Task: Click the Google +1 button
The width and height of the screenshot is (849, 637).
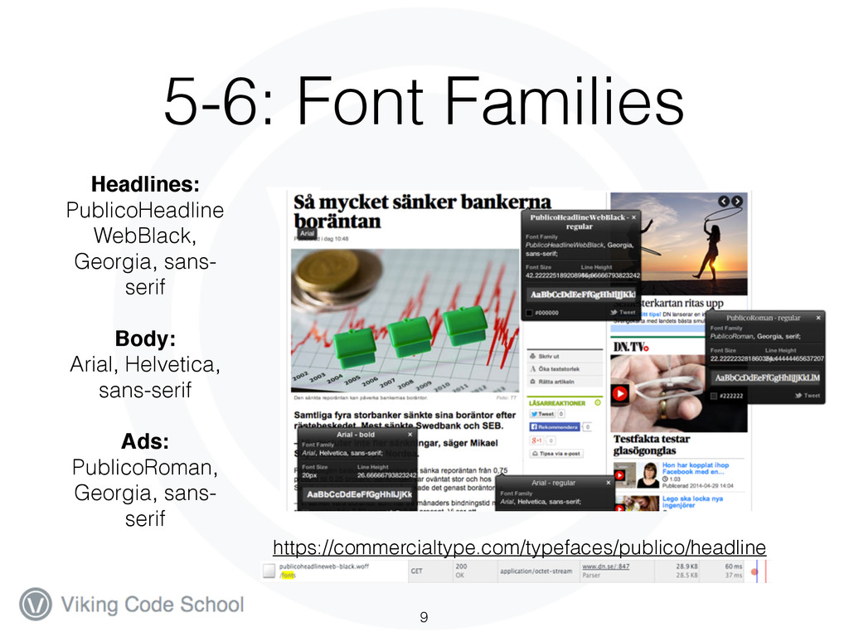Action: (536, 440)
